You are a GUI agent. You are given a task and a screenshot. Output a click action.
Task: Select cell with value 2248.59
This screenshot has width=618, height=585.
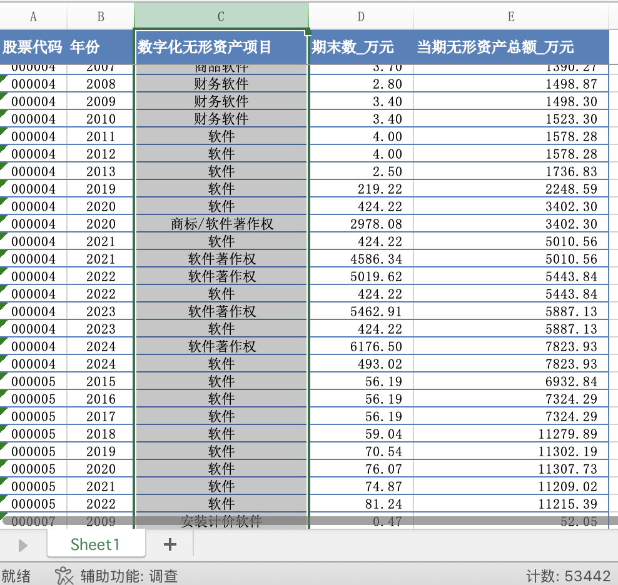pyautogui.click(x=511, y=189)
